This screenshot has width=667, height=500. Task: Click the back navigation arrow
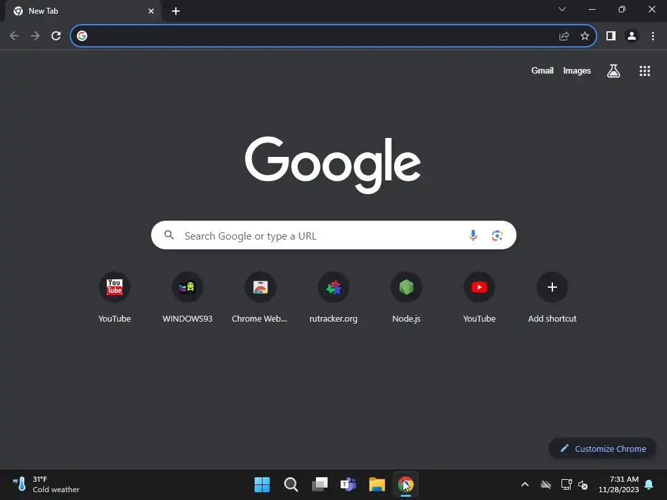(14, 36)
